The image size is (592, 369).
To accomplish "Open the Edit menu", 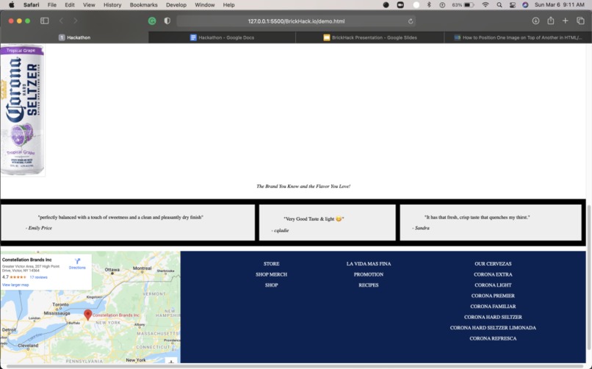I will pyautogui.click(x=70, y=5).
